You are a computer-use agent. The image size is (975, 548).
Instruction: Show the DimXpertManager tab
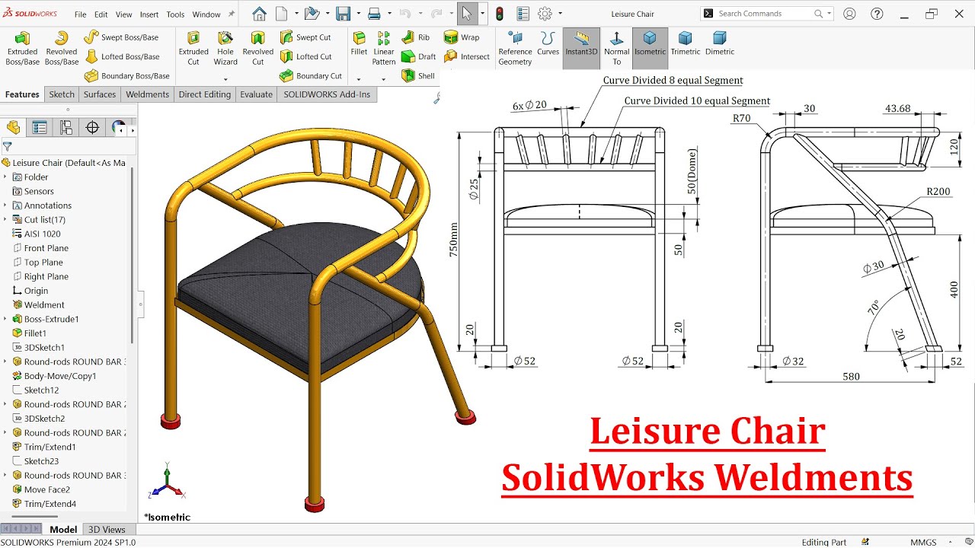point(93,127)
